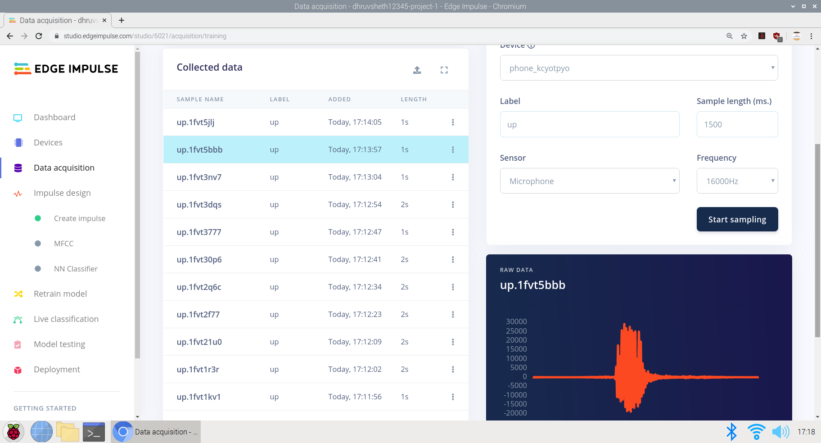Expand the Sensor dropdown set to Microphone
This screenshot has width=821, height=443.
(589, 181)
